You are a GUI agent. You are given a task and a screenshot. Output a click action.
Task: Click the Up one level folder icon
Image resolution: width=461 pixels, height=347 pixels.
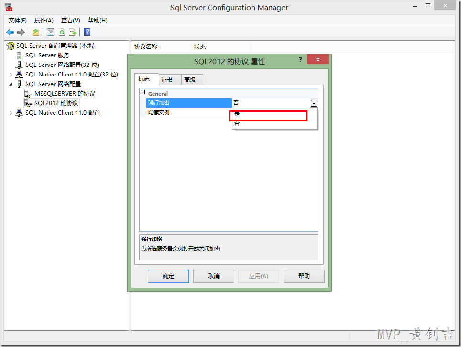(x=36, y=32)
